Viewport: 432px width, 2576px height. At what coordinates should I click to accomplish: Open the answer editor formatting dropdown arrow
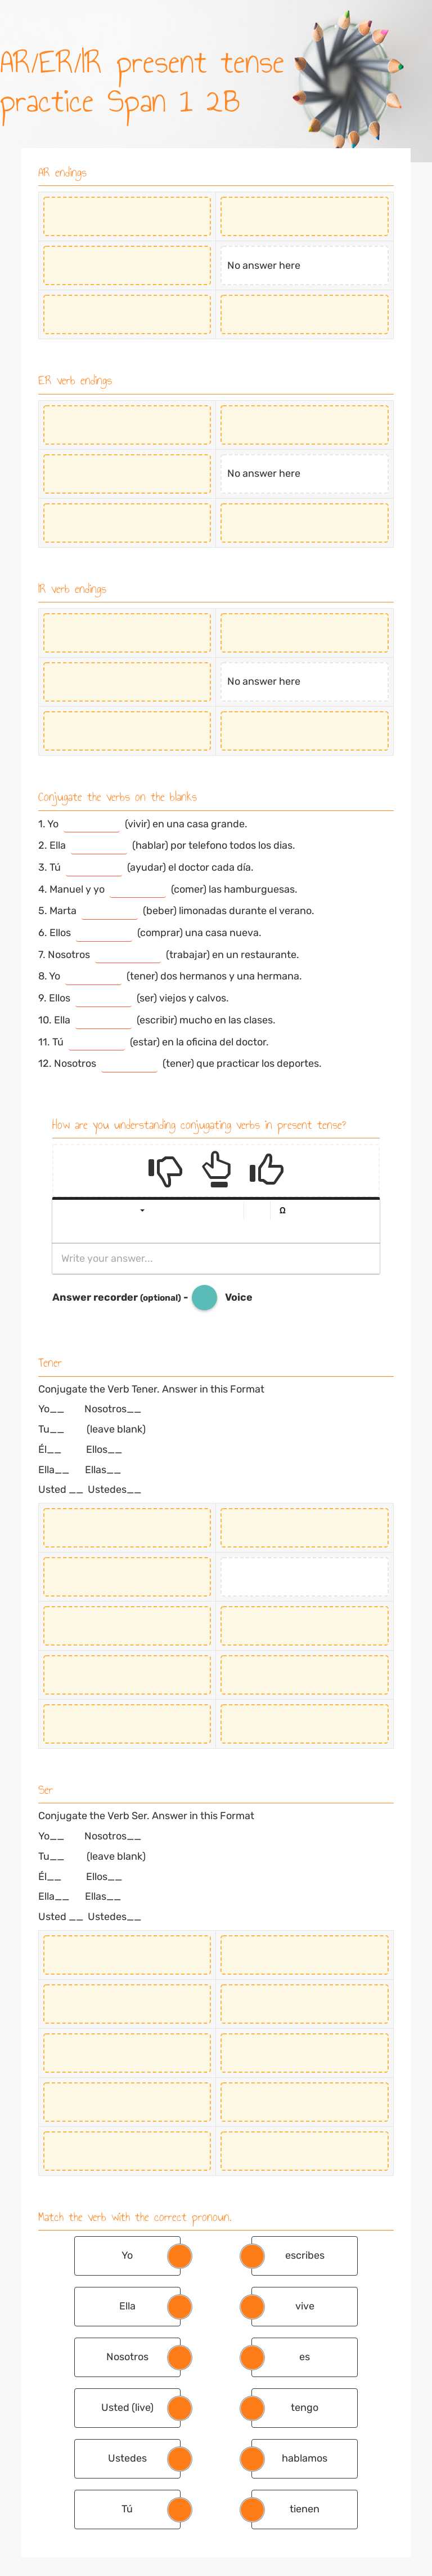click(x=143, y=1210)
